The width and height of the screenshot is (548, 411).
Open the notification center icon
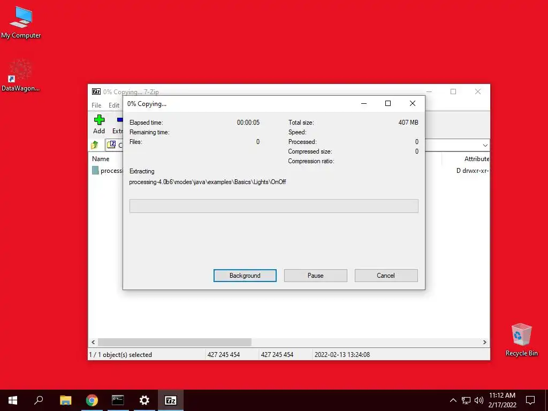pyautogui.click(x=530, y=400)
